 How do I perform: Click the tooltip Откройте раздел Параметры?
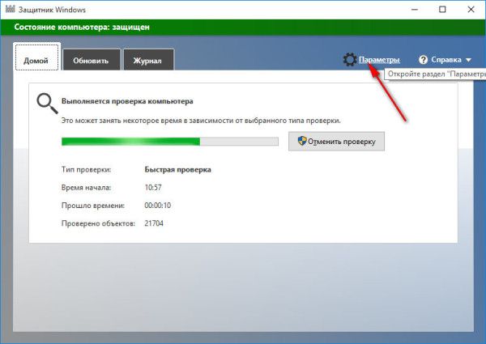[435, 74]
